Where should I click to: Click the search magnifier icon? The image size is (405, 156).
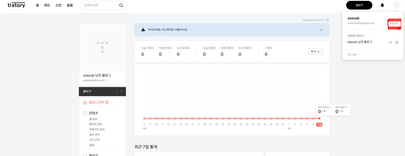(x=121, y=5)
